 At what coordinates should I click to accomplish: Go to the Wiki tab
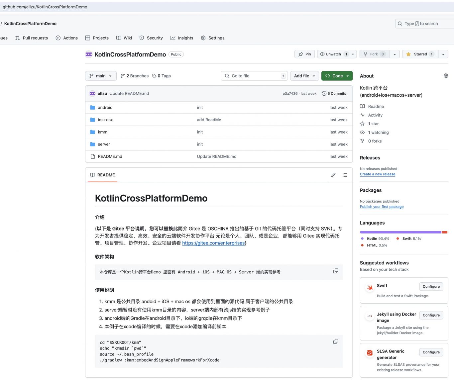124,38
